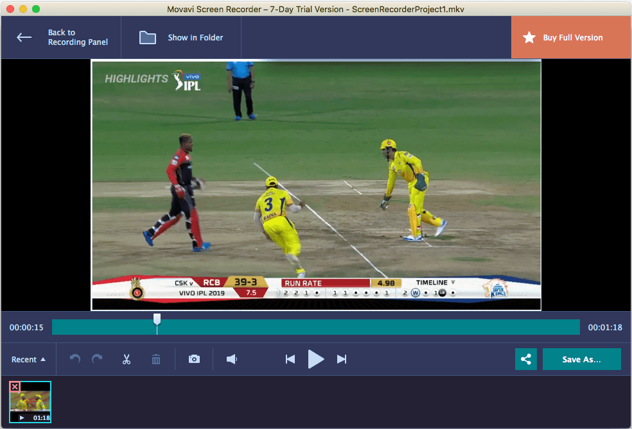
Task: Mute the audio with the speaker icon
Action: coord(232,359)
